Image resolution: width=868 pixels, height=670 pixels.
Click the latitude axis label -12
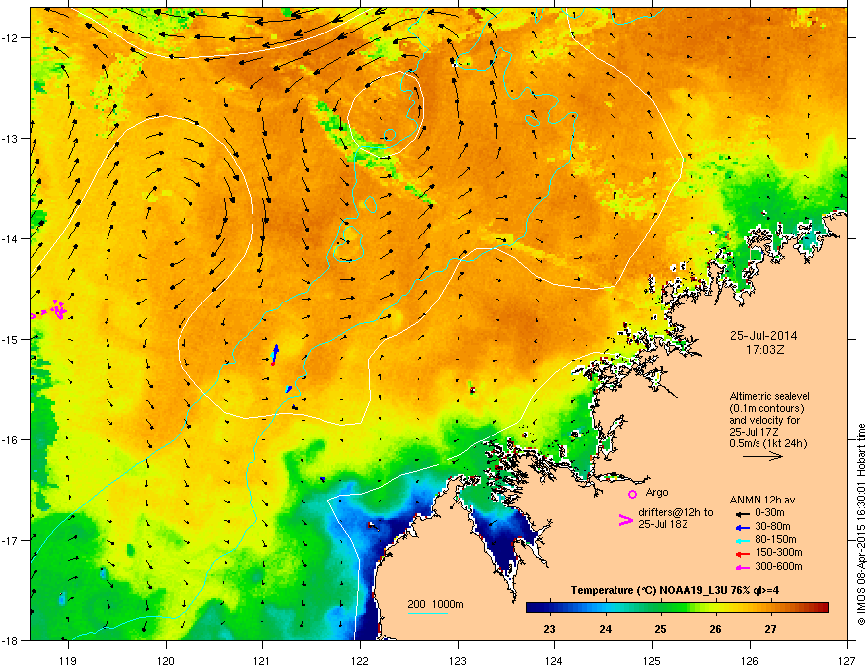click(11, 37)
